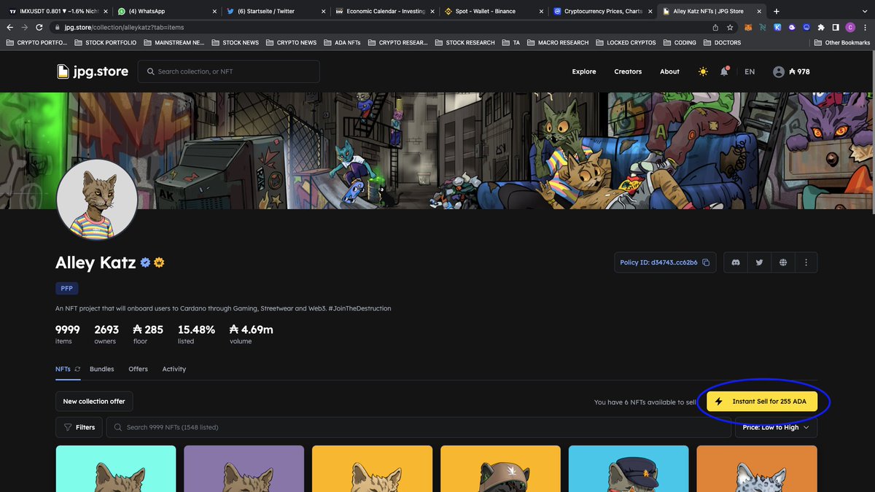This screenshot has width=875, height=492.
Task: Open the snow leopard NFT with orange background
Action: (757, 469)
